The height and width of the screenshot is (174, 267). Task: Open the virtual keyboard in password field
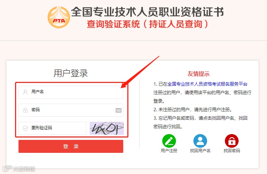(x=118, y=110)
